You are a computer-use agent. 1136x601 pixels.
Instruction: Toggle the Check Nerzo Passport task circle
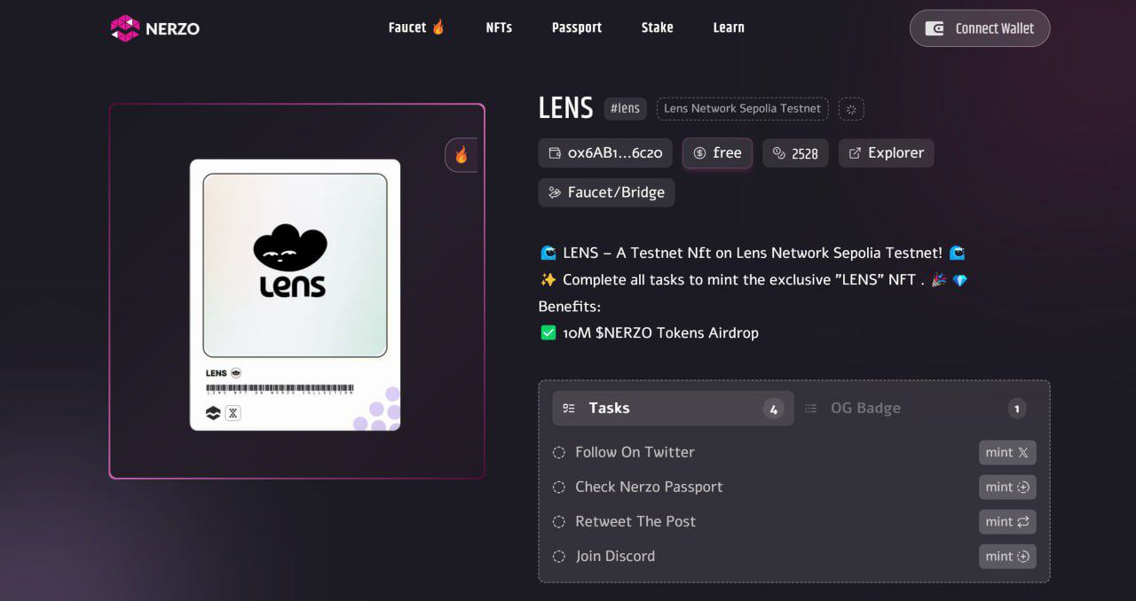pos(559,488)
